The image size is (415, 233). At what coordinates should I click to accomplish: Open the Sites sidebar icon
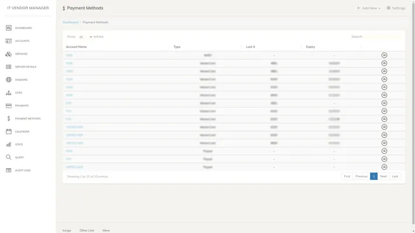[9, 93]
